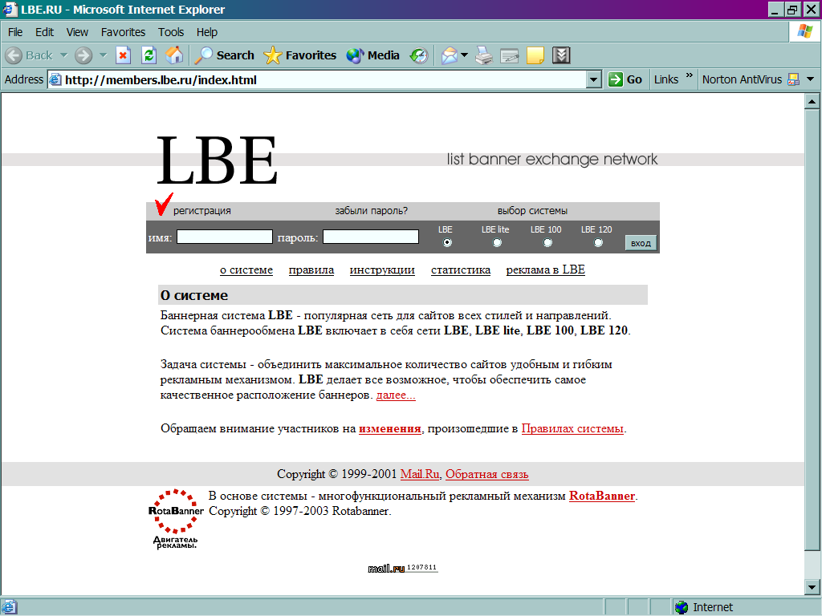The height and width of the screenshot is (616, 822).
Task: Expand the Address bar dropdown
Action: [594, 79]
